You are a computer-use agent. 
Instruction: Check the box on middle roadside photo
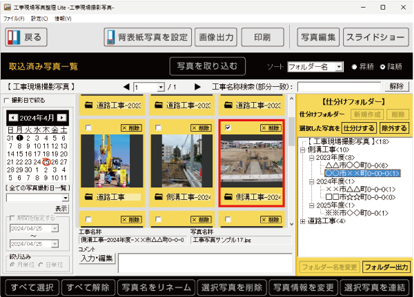point(158,128)
